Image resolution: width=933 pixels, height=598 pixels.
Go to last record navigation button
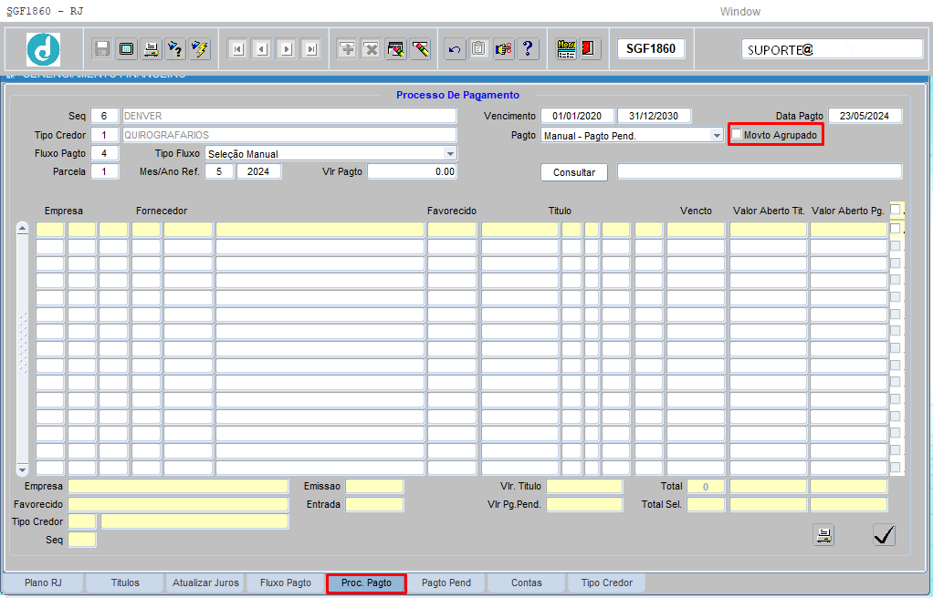point(311,49)
